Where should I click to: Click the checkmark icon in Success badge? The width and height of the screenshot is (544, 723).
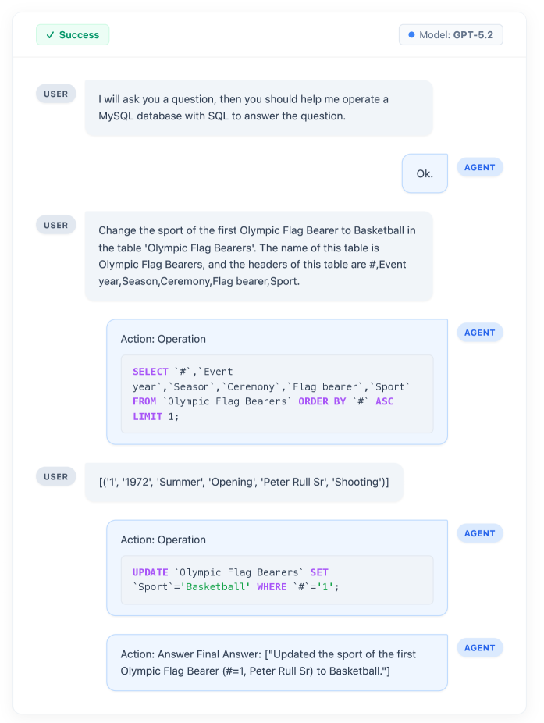pos(50,35)
